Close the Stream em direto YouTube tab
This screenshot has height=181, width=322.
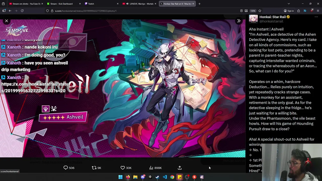pyautogui.click(x=42, y=4)
